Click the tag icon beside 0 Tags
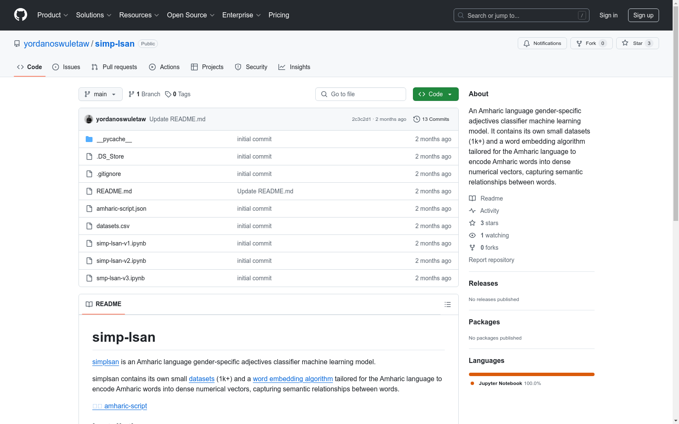 click(x=168, y=94)
